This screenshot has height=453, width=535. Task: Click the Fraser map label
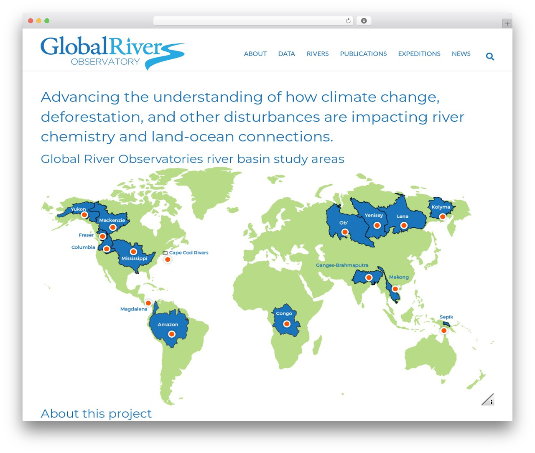point(86,235)
